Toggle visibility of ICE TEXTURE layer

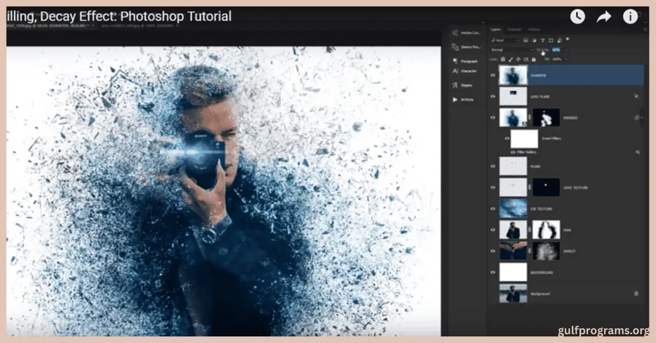pyautogui.click(x=494, y=209)
